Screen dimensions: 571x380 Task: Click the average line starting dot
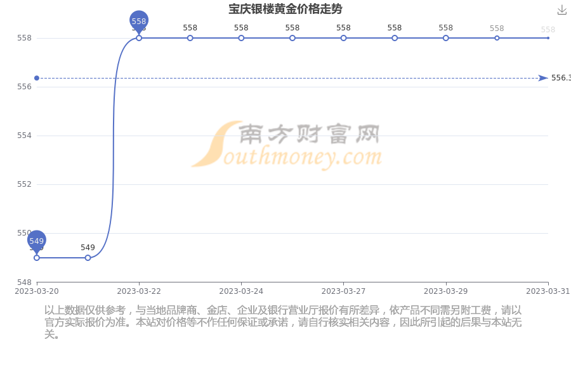point(36,78)
